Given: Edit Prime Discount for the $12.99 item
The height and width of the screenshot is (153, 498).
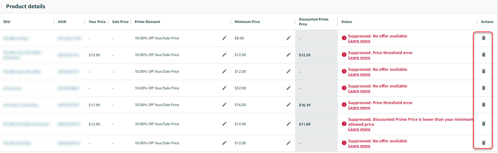Looking at the screenshot, I should coord(224,124).
